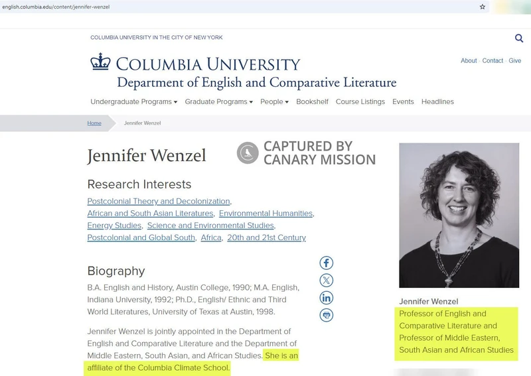
Task: Open the Headlines page
Action: [x=437, y=101]
